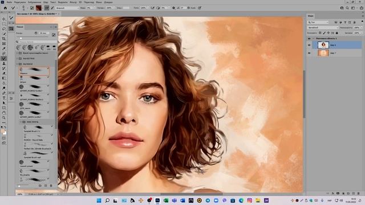The width and height of the screenshot is (365, 205).
Task: Open the brush blending preset dropdown
Action: point(67,8)
